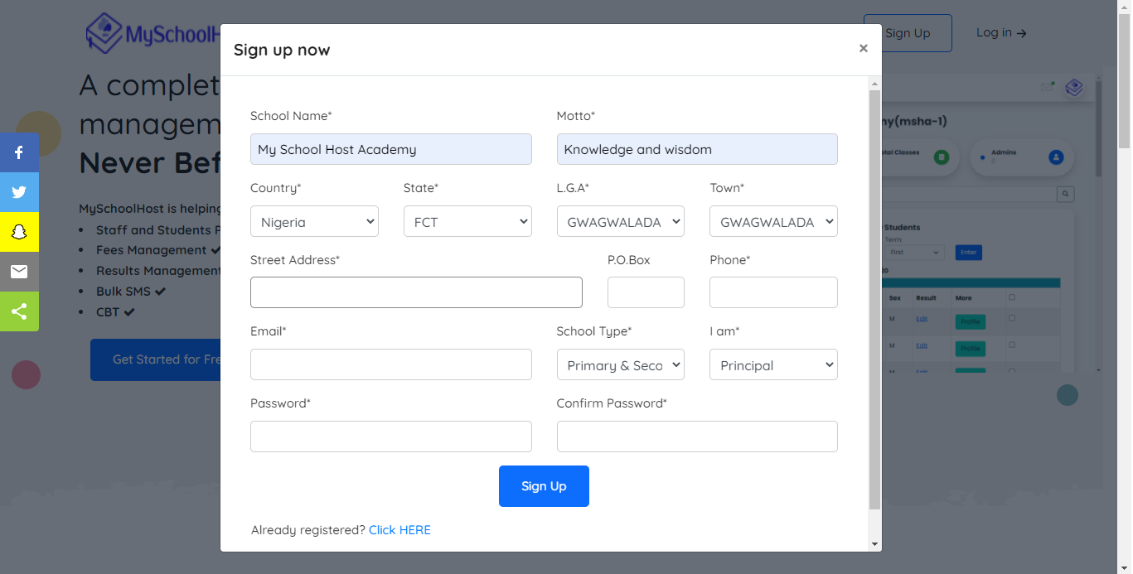Click the Snapchat share icon
1133x574 pixels.
tap(19, 232)
